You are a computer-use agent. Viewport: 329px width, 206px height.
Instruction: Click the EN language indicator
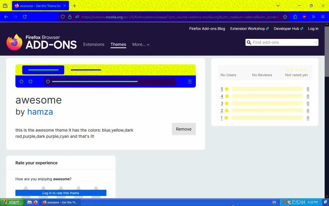[x=274, y=202]
